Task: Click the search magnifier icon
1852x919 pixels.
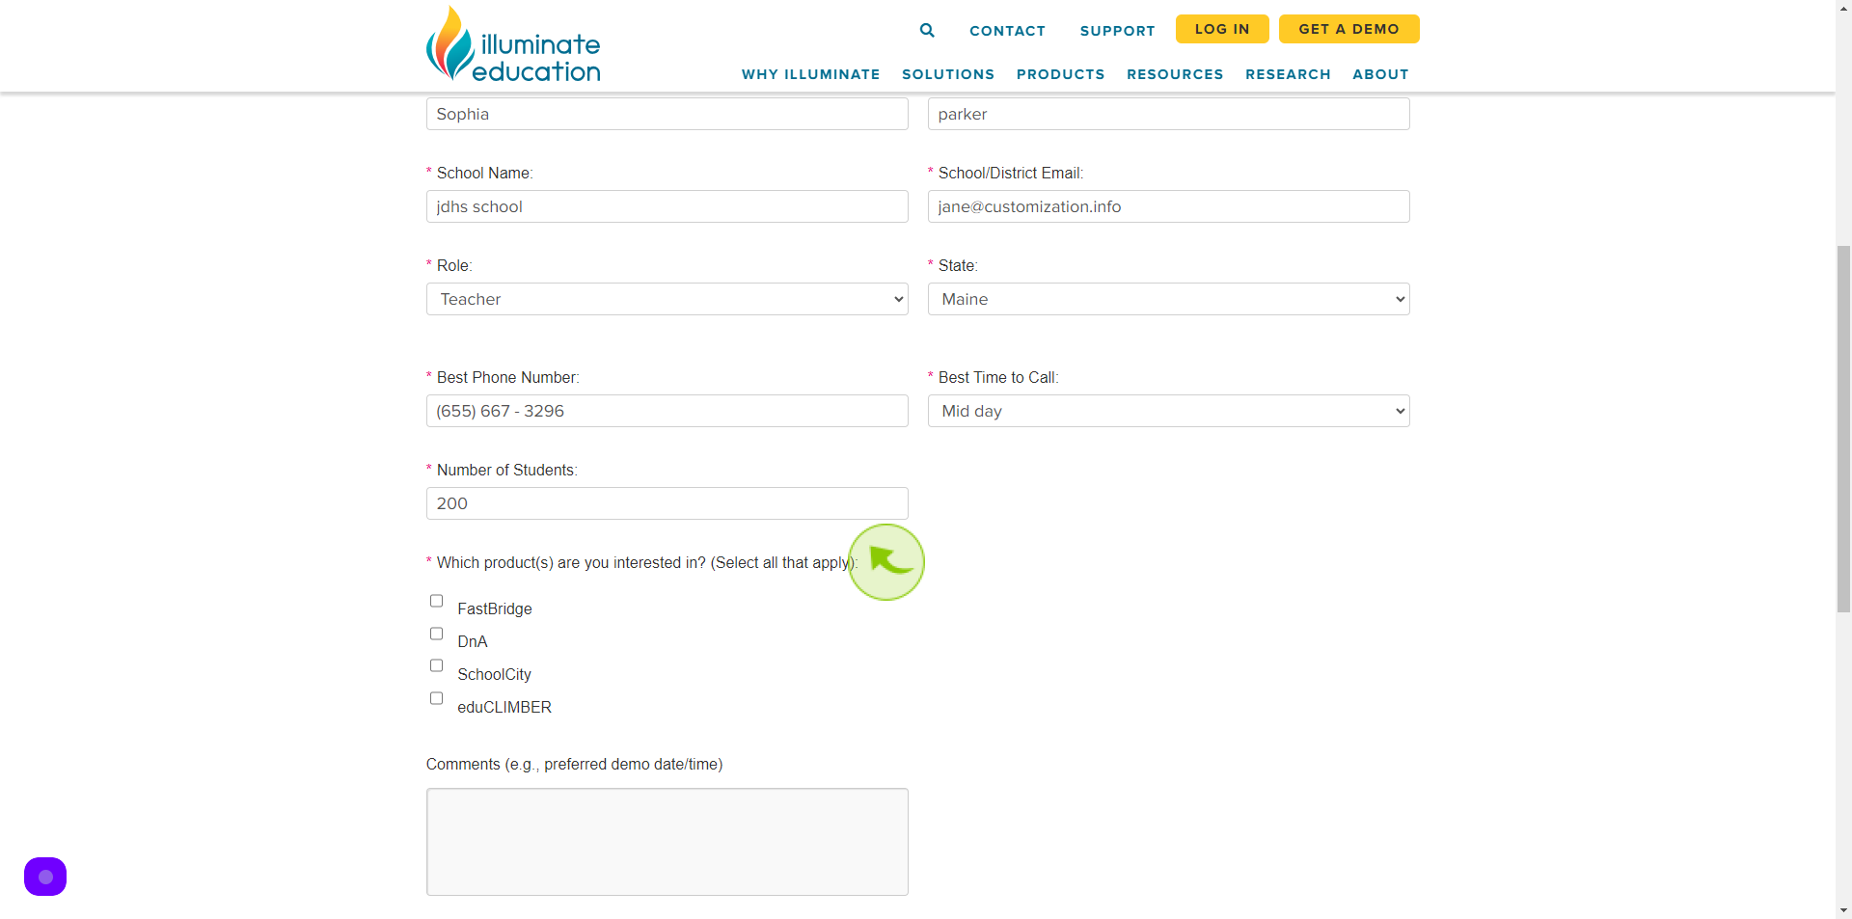Action: [927, 30]
